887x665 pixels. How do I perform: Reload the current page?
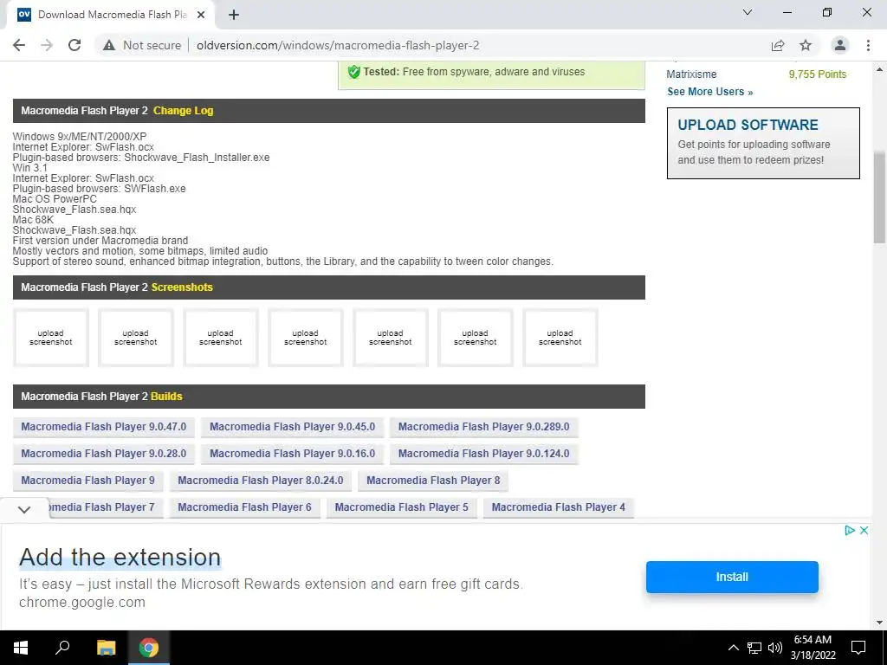[x=74, y=45]
